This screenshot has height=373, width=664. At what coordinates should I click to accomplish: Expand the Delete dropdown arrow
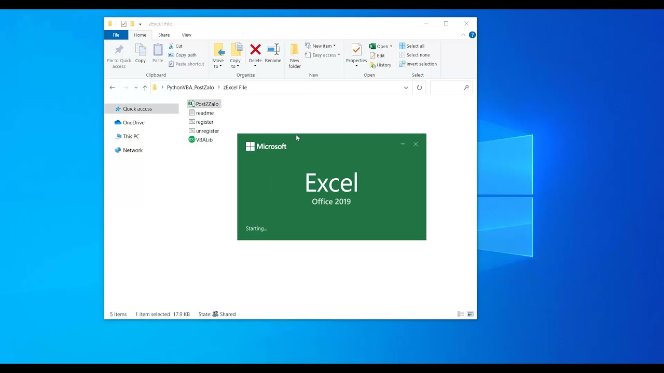[x=255, y=66]
